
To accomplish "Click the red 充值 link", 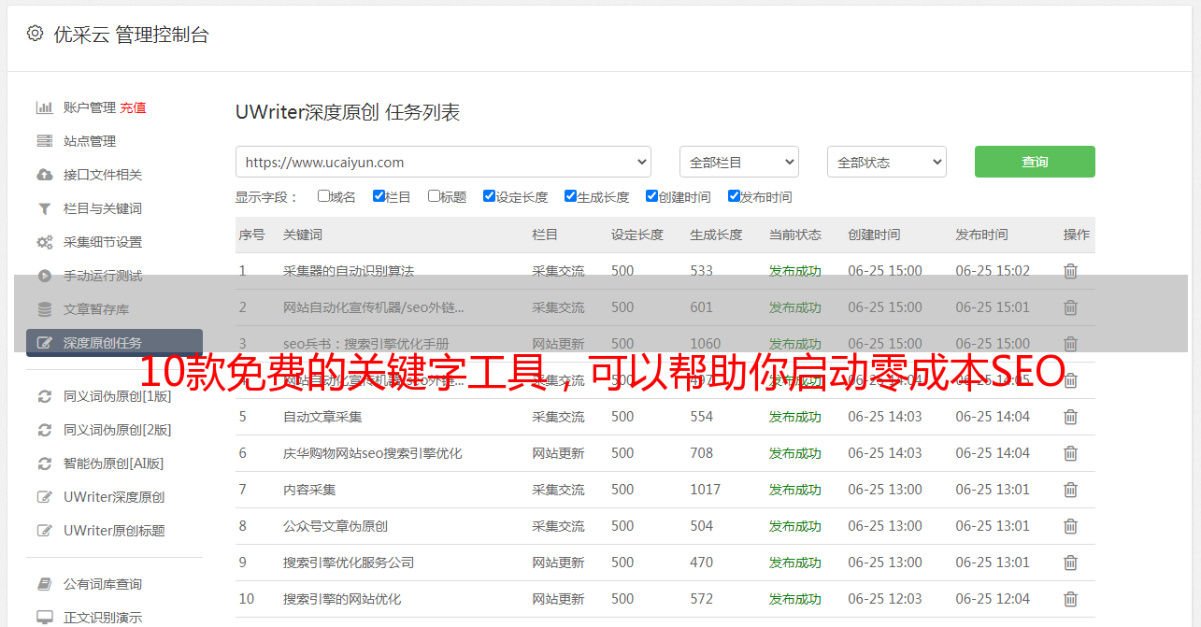I will 133,107.
